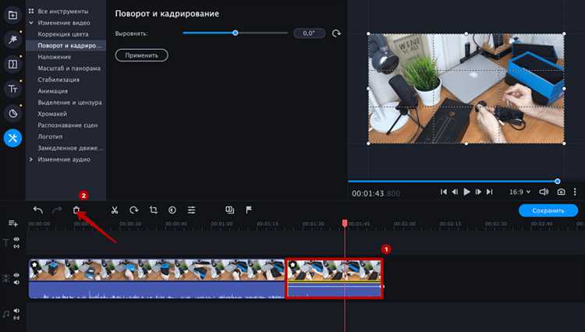This screenshot has height=332, width=585.
Task: Select Все инструменты in the tools list
Action: pos(62,11)
